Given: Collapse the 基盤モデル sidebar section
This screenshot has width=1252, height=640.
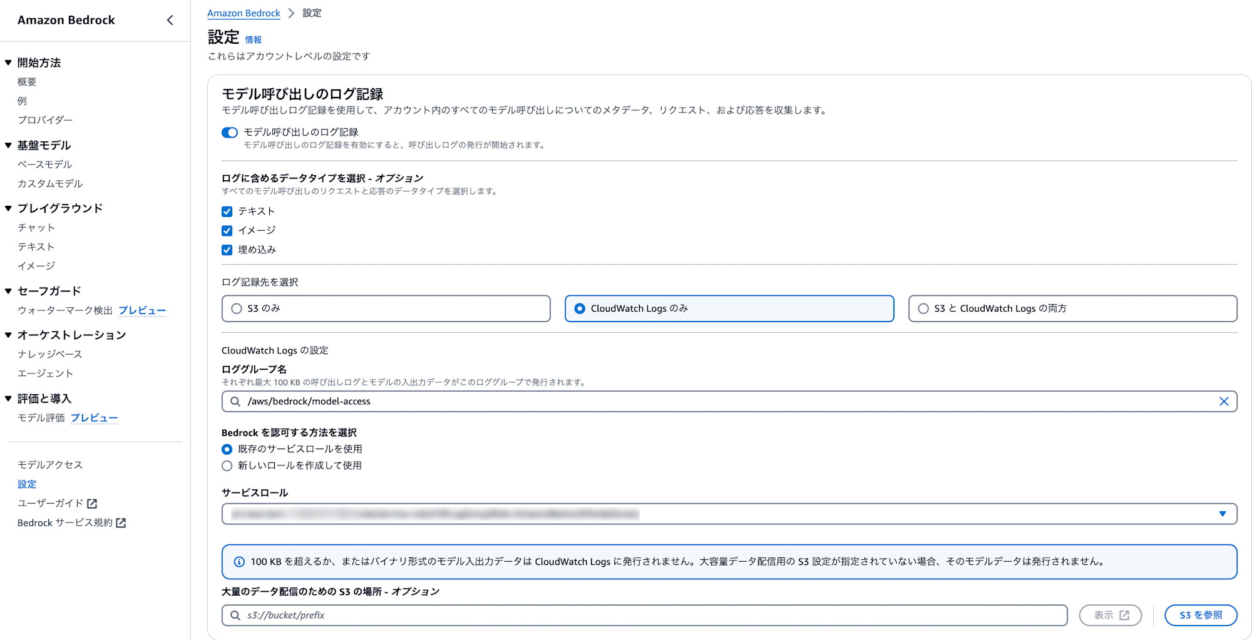Looking at the screenshot, I should tap(8, 145).
